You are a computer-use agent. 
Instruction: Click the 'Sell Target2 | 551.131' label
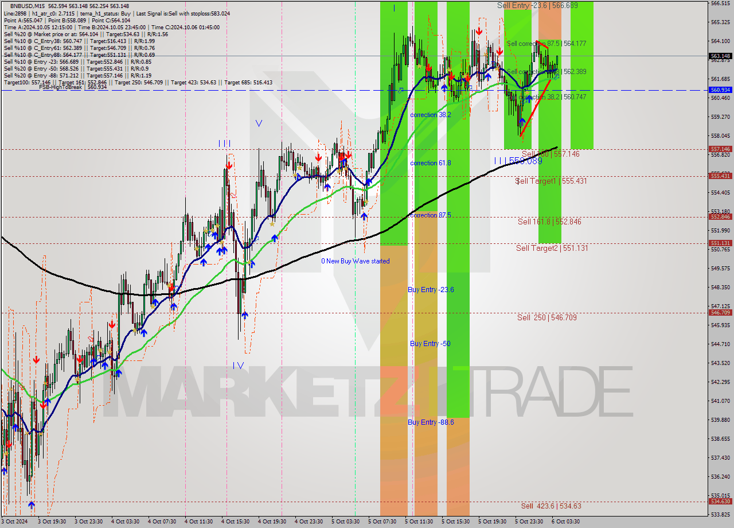(552, 248)
